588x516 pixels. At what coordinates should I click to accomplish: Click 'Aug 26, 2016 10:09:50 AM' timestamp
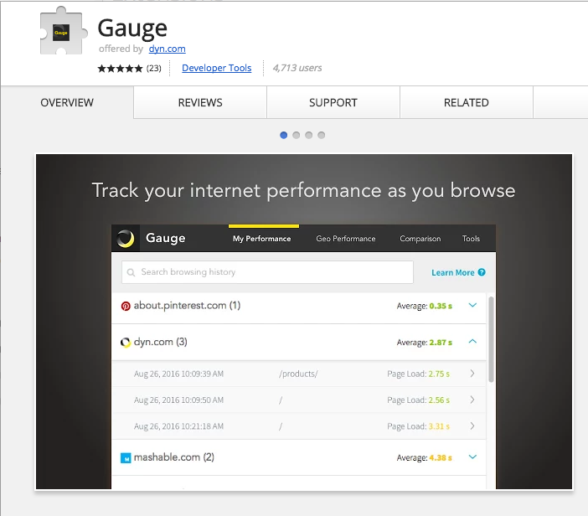pos(179,400)
